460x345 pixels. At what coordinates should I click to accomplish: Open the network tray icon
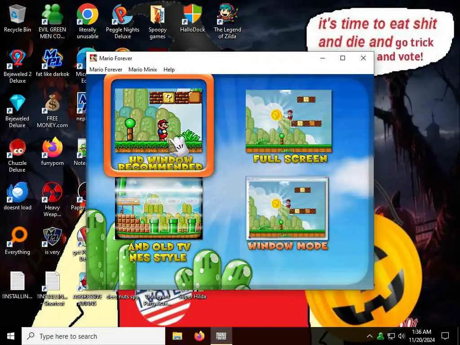tap(391, 336)
